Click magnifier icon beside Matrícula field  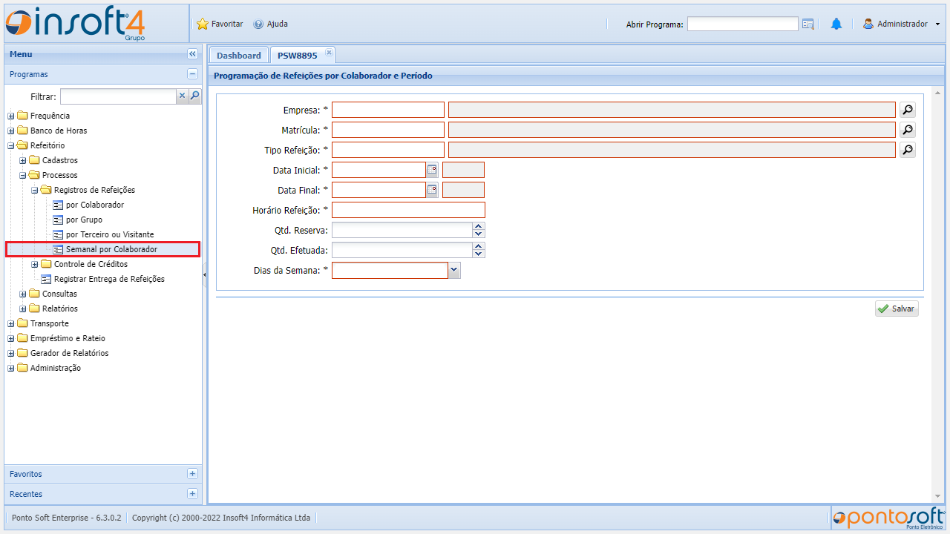point(907,131)
